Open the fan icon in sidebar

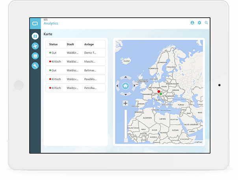[35, 46]
